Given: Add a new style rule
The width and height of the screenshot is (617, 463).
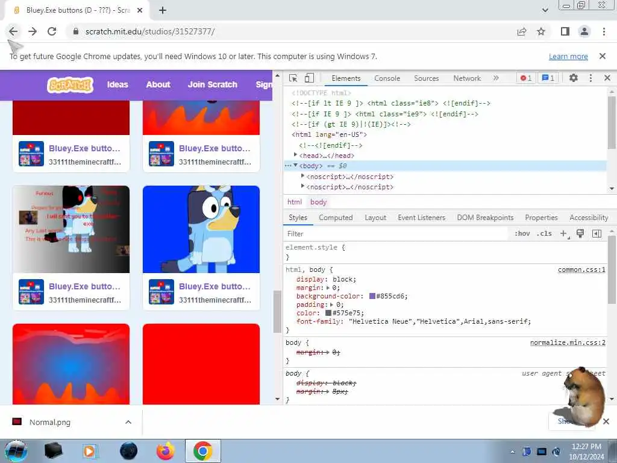Looking at the screenshot, I should pyautogui.click(x=563, y=233).
